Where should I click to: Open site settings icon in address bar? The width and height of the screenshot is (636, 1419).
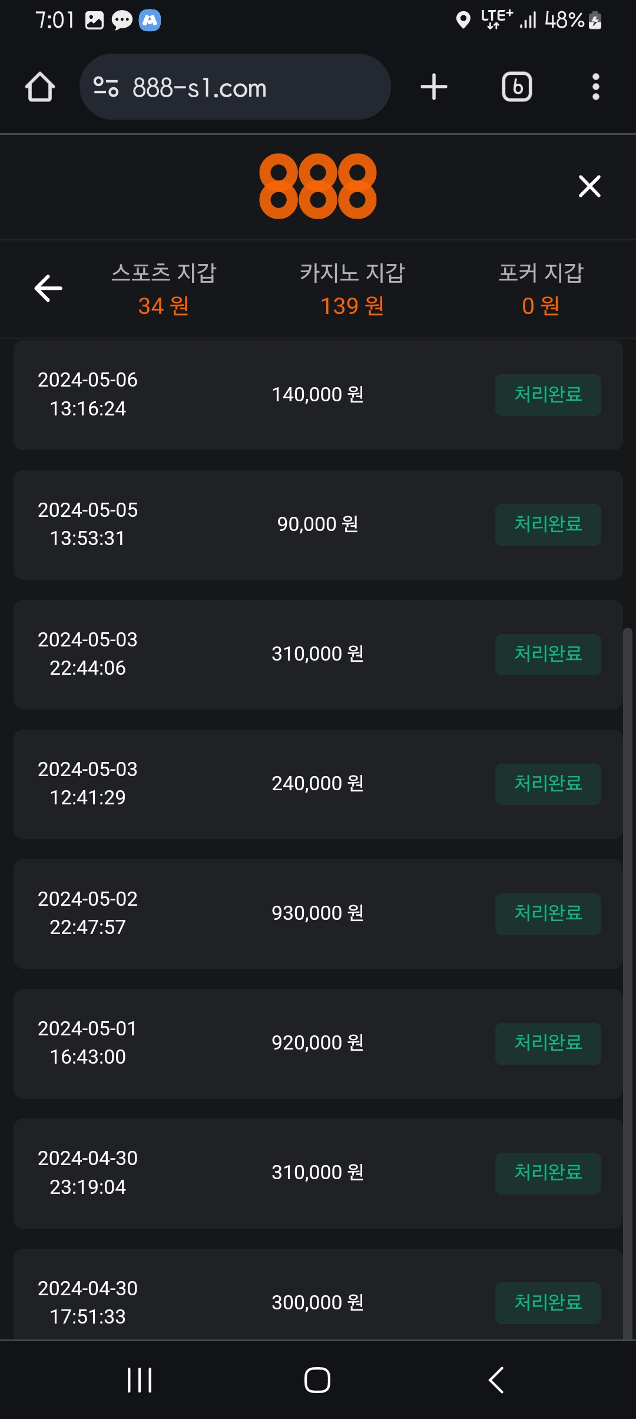(x=106, y=87)
